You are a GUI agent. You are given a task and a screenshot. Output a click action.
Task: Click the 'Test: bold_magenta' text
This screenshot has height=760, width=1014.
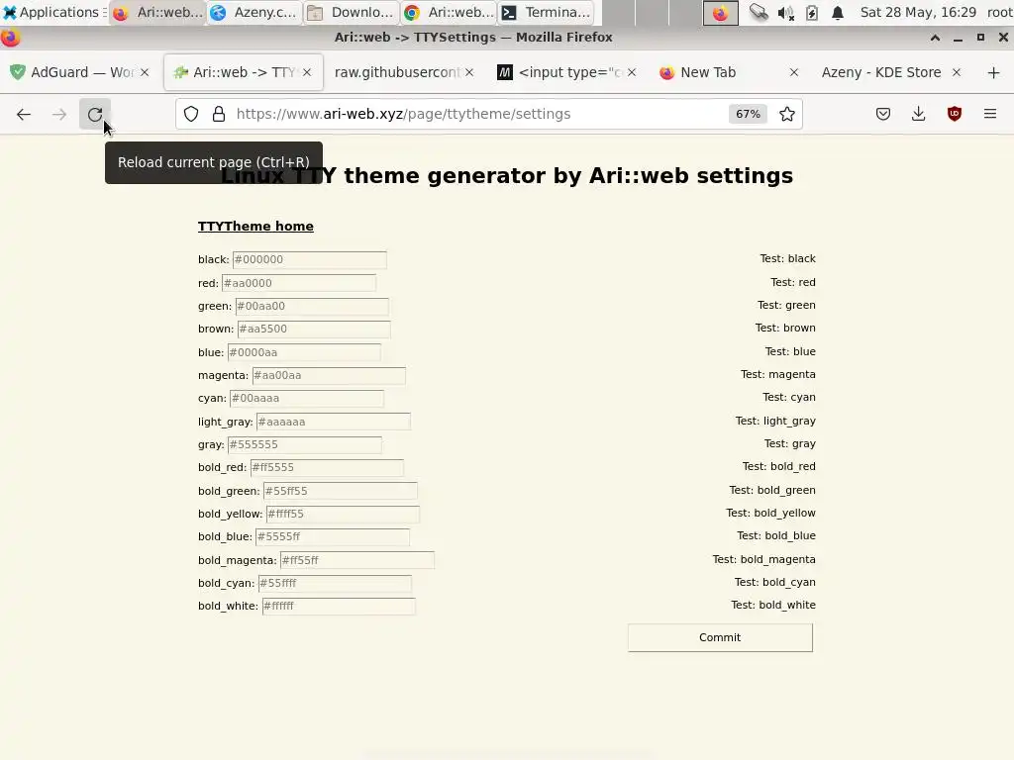763,560
